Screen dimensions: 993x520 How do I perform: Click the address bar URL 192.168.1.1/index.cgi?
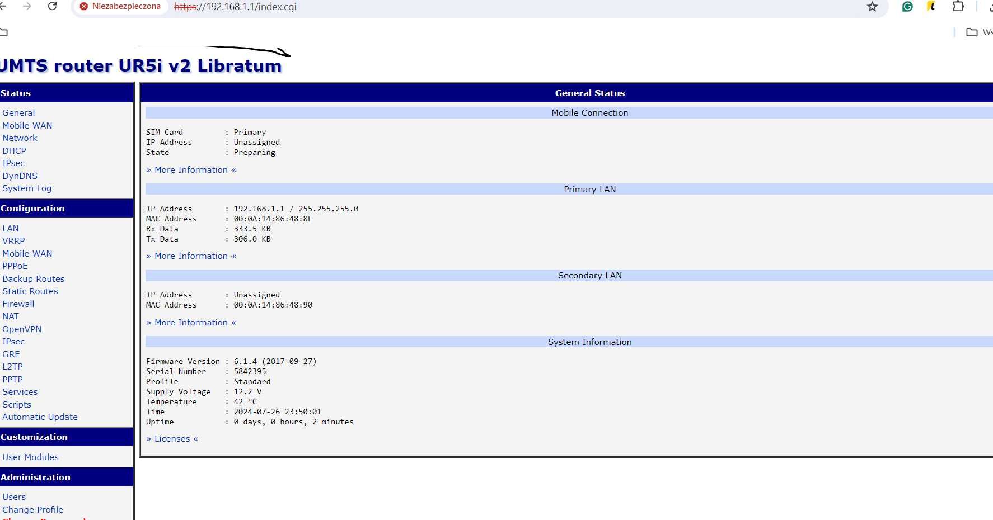(235, 7)
